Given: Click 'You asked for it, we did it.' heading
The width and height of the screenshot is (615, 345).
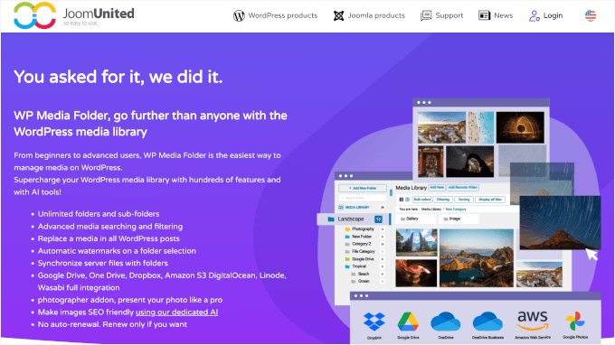Looking at the screenshot, I should click(x=118, y=77).
